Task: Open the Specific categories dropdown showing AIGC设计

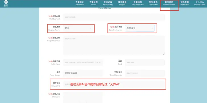Action: 140,28
